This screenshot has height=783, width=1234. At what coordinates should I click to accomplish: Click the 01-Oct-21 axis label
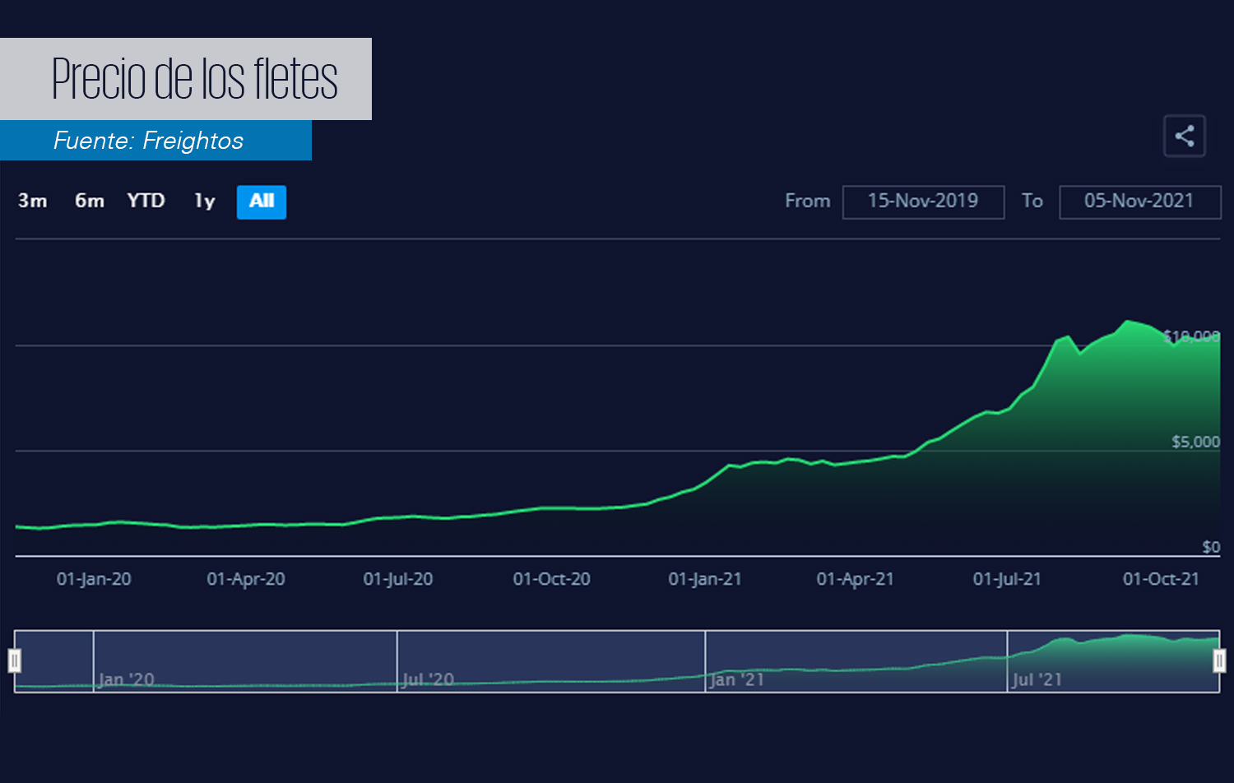(x=1161, y=579)
